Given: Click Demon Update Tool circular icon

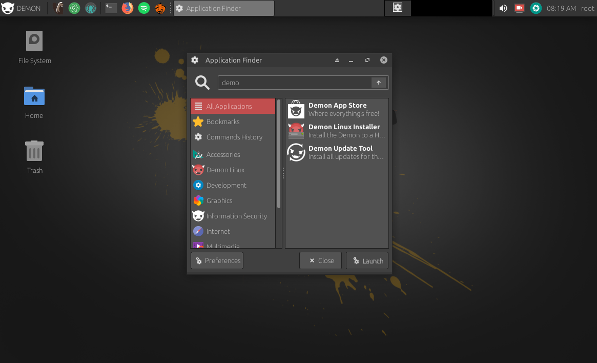Looking at the screenshot, I should (296, 152).
